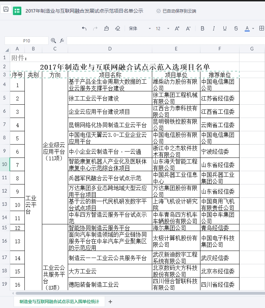Click the clear formatting eraser icon
265x308 pixels.
[118, 28]
